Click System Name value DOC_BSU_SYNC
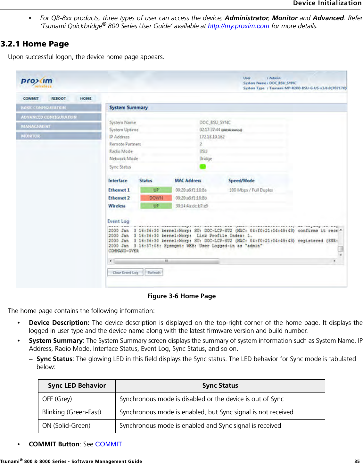This screenshot has height=464, width=363. (215, 122)
